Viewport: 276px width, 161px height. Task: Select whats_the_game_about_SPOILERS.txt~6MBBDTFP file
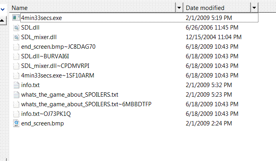pyautogui.click(x=86, y=104)
